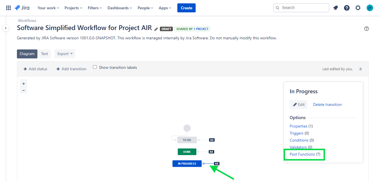Open the Dashboards menu
This screenshot has width=380, height=182.
pyautogui.click(x=119, y=8)
